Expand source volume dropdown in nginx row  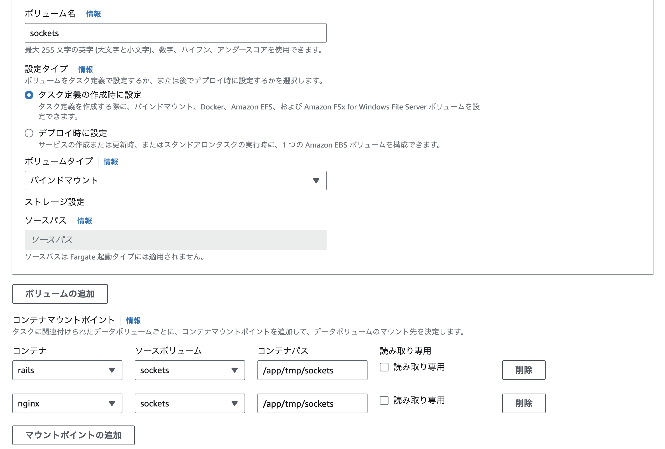(x=190, y=403)
